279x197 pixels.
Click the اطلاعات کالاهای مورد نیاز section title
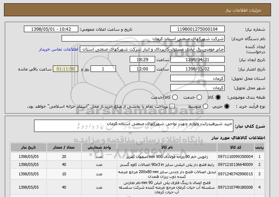(x=238, y=138)
